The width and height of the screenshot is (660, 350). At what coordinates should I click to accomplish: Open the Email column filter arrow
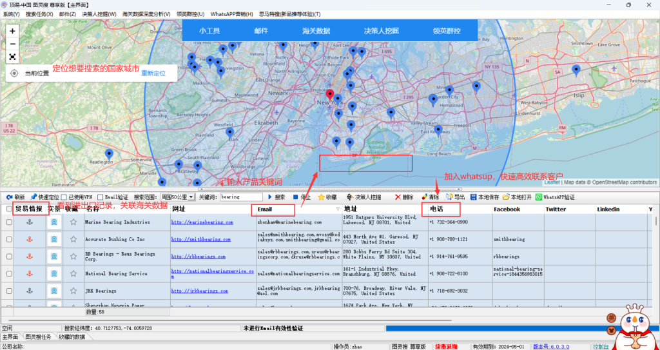pyautogui.click(x=338, y=209)
